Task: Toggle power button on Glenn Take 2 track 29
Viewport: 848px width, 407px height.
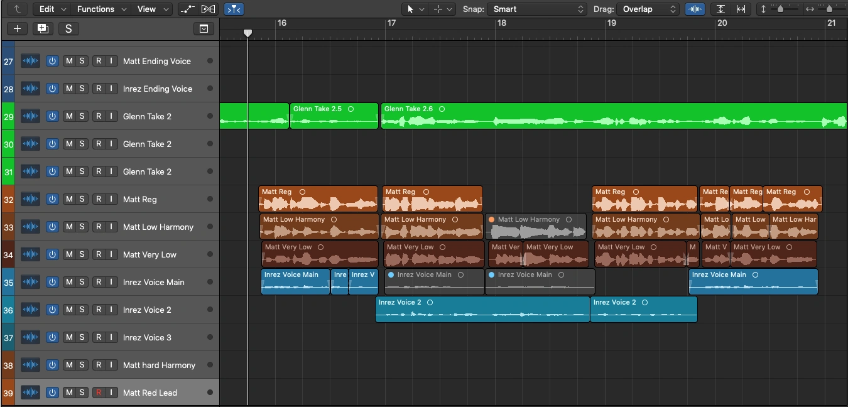Action: click(52, 116)
